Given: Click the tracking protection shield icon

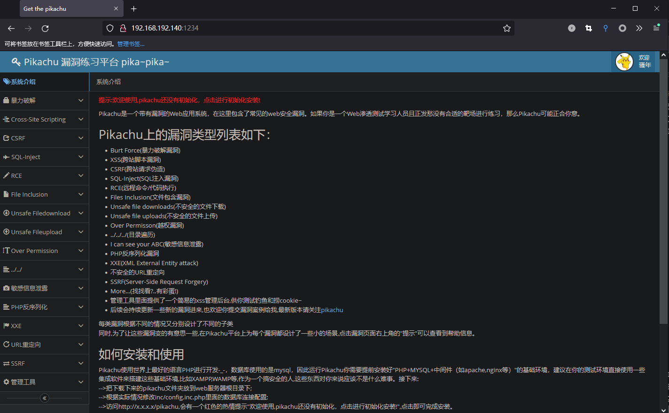Looking at the screenshot, I should (109, 28).
